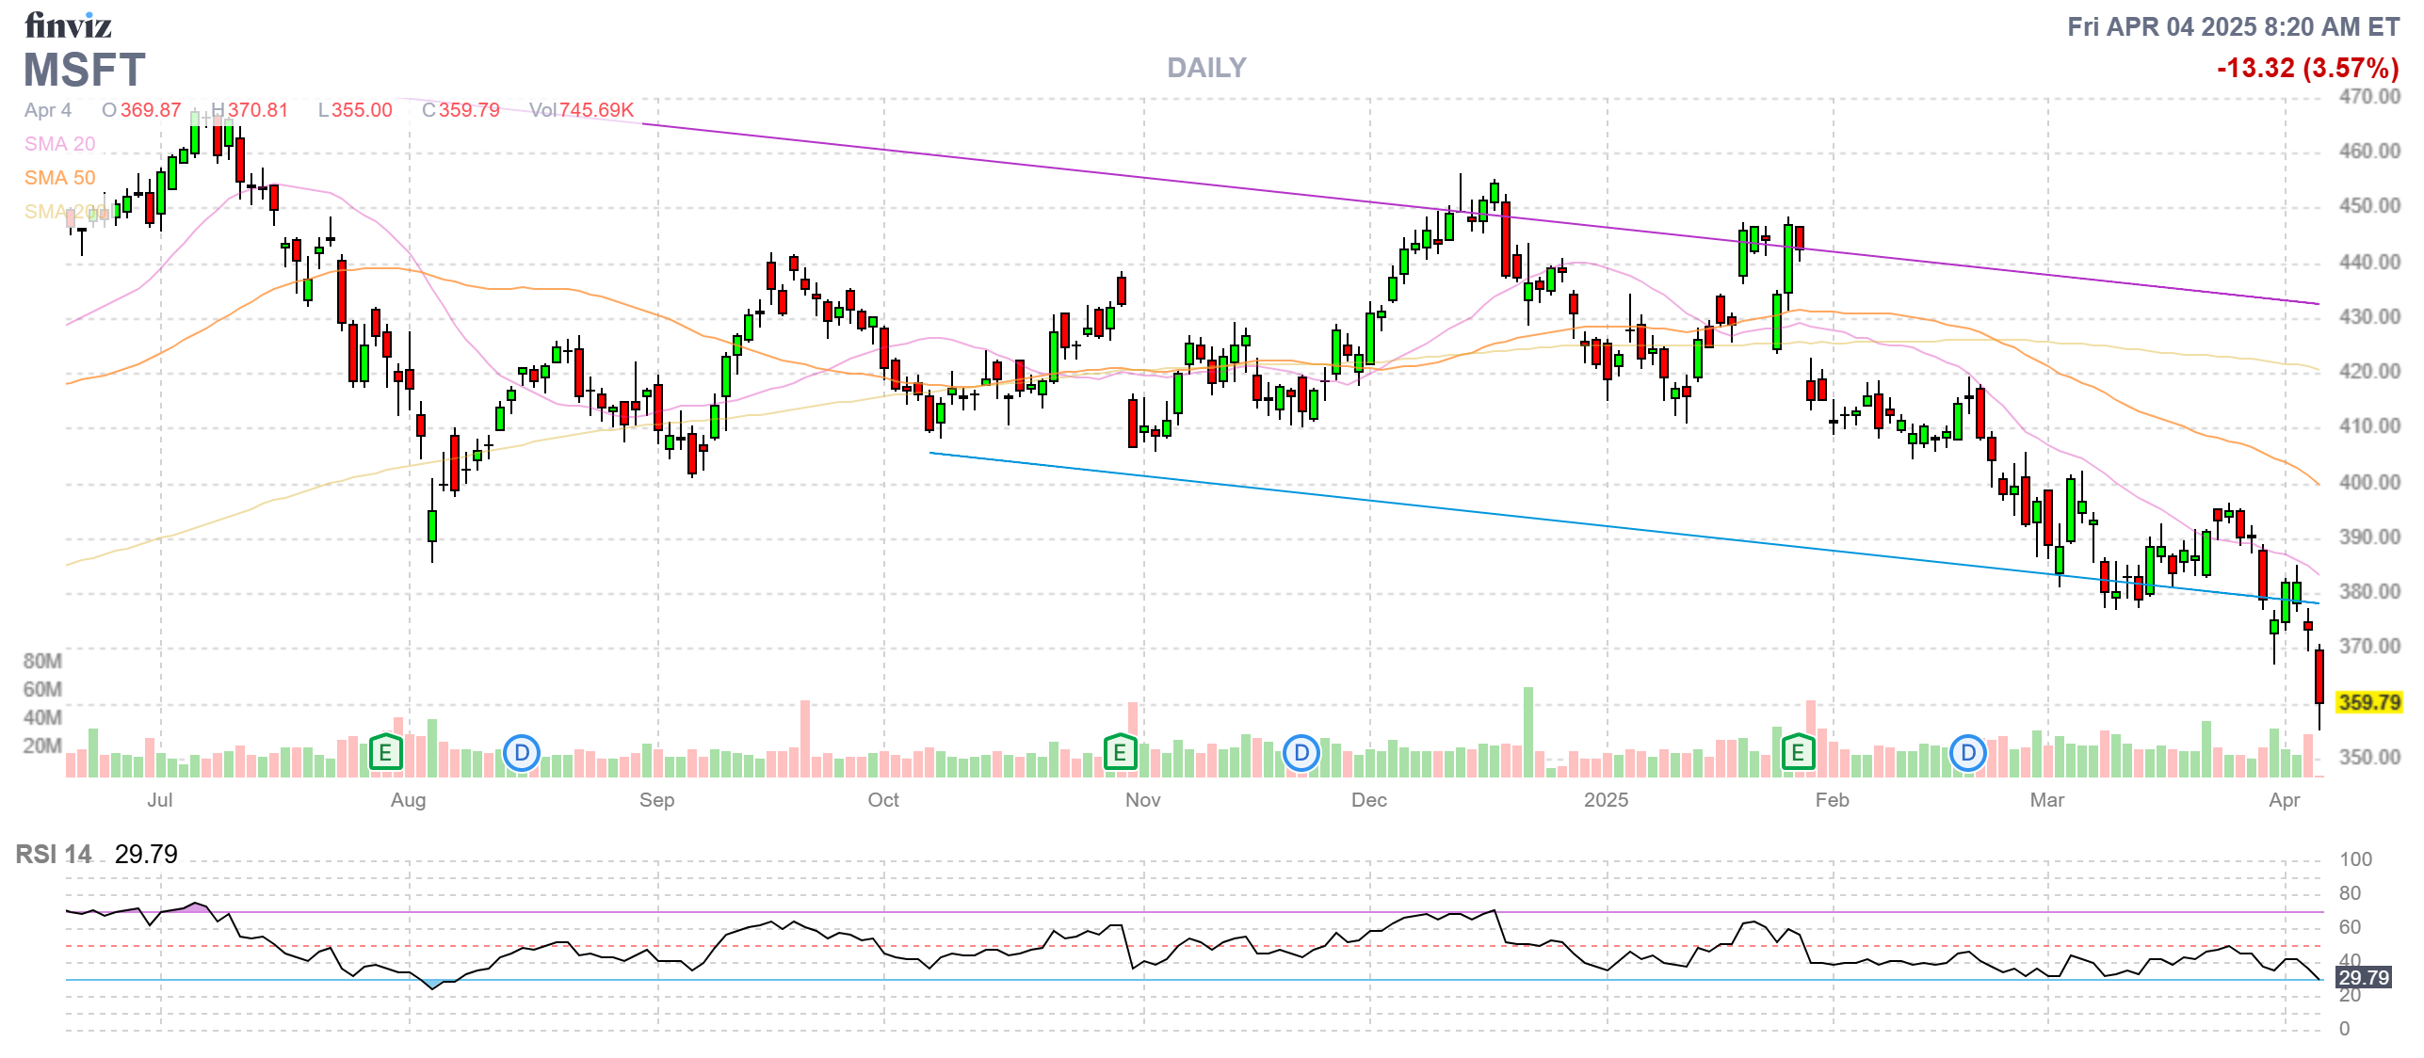
Task: Click the 29.79 RSI tag on the axis
Action: (x=2364, y=977)
